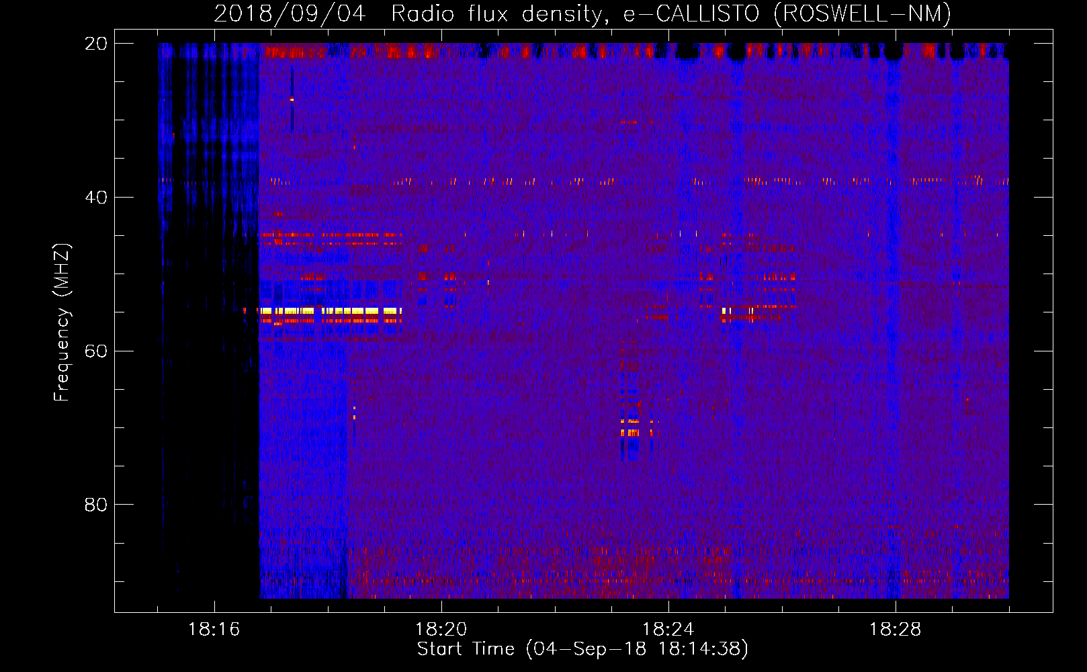Viewport: 1087px width, 672px height.
Task: Click the 18:16 time tick label
Action: [214, 630]
